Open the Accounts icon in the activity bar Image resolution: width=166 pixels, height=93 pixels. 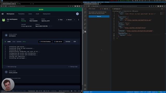(x=85, y=85)
